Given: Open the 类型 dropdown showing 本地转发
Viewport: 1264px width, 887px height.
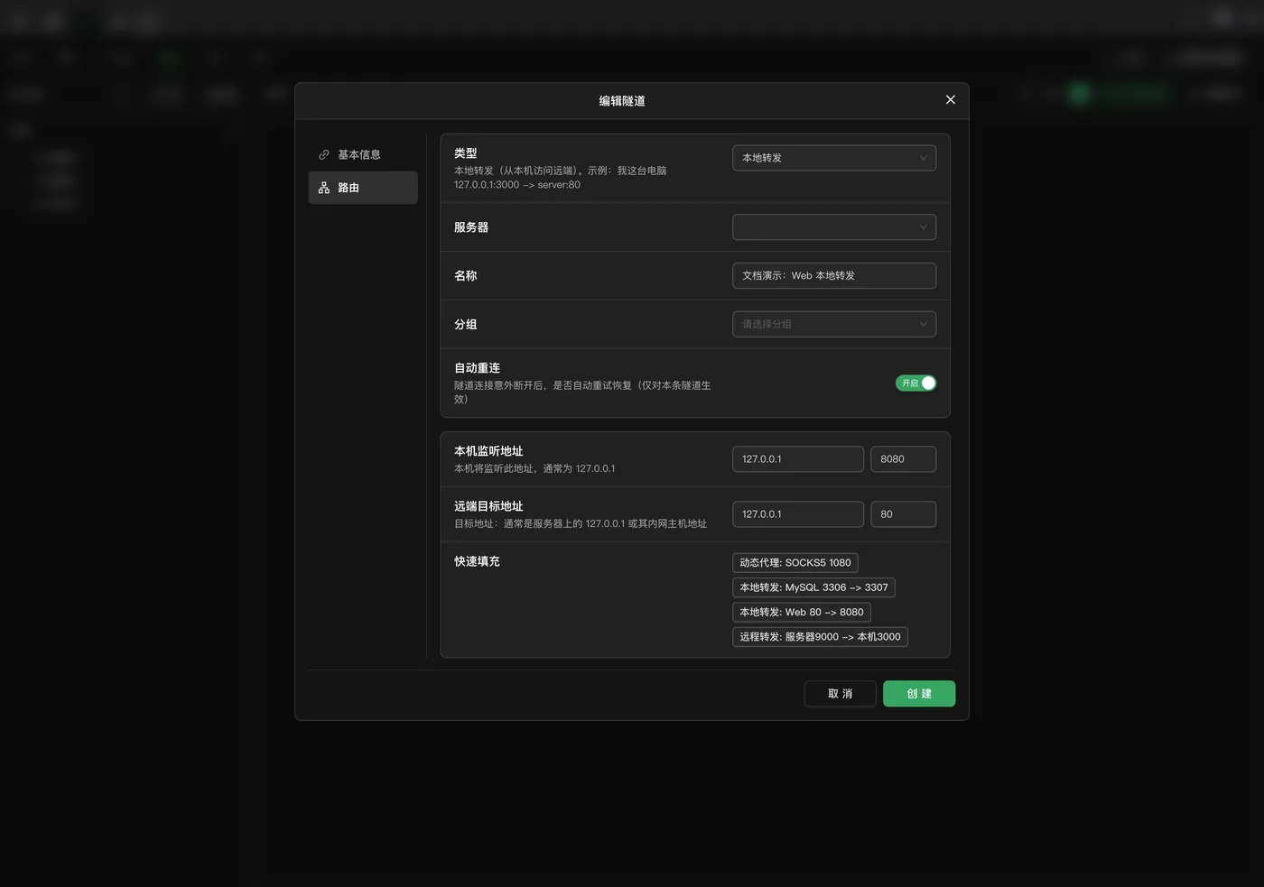Looking at the screenshot, I should [x=834, y=158].
